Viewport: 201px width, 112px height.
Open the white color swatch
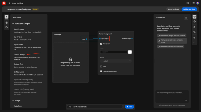(130, 52)
